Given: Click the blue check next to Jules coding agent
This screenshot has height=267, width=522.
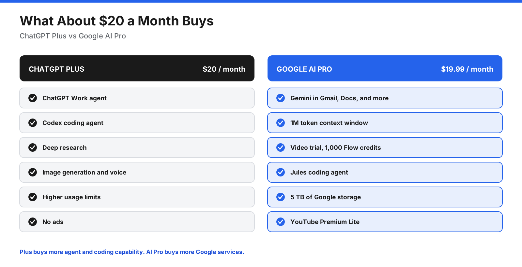Looking at the screenshot, I should [281, 172].
